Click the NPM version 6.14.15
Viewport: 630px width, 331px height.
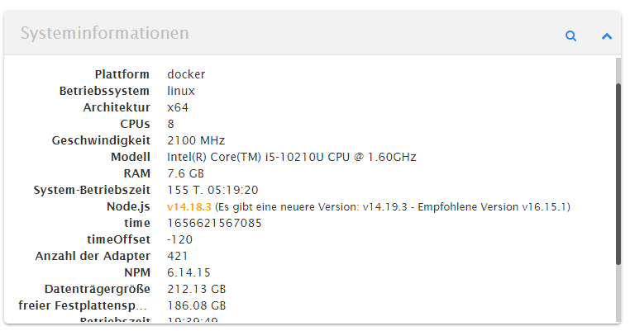click(189, 272)
